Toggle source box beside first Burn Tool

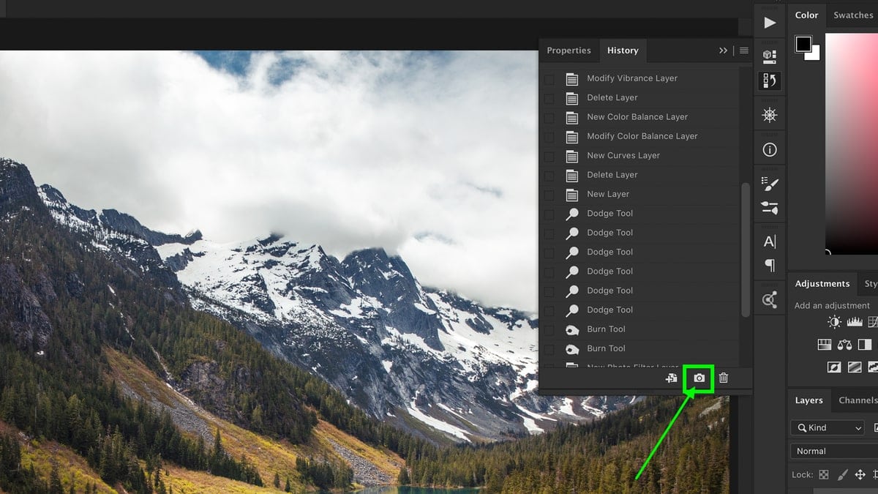click(549, 330)
